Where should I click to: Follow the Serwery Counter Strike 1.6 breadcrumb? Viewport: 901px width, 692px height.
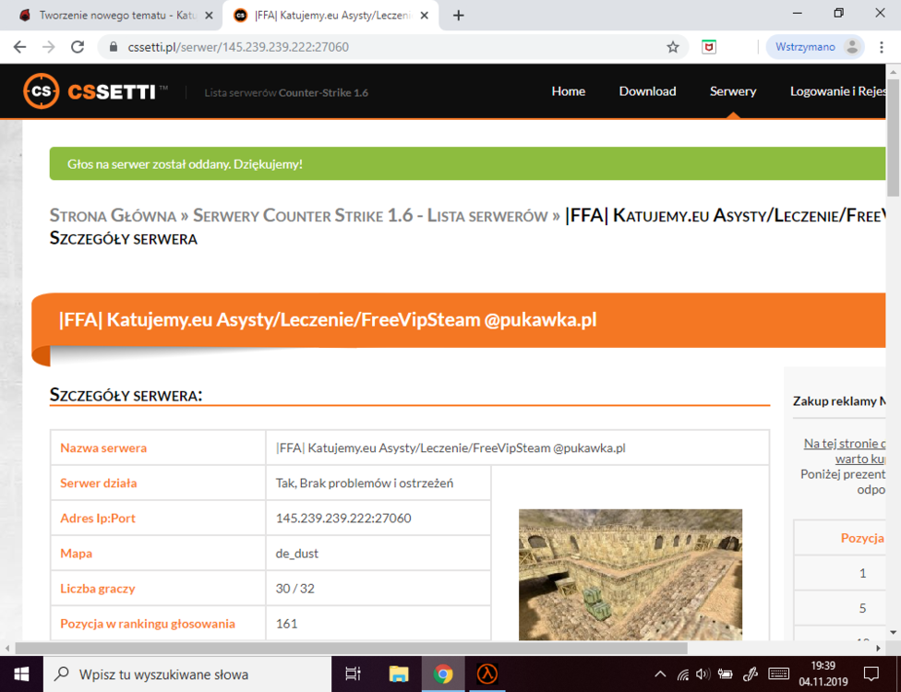(370, 215)
